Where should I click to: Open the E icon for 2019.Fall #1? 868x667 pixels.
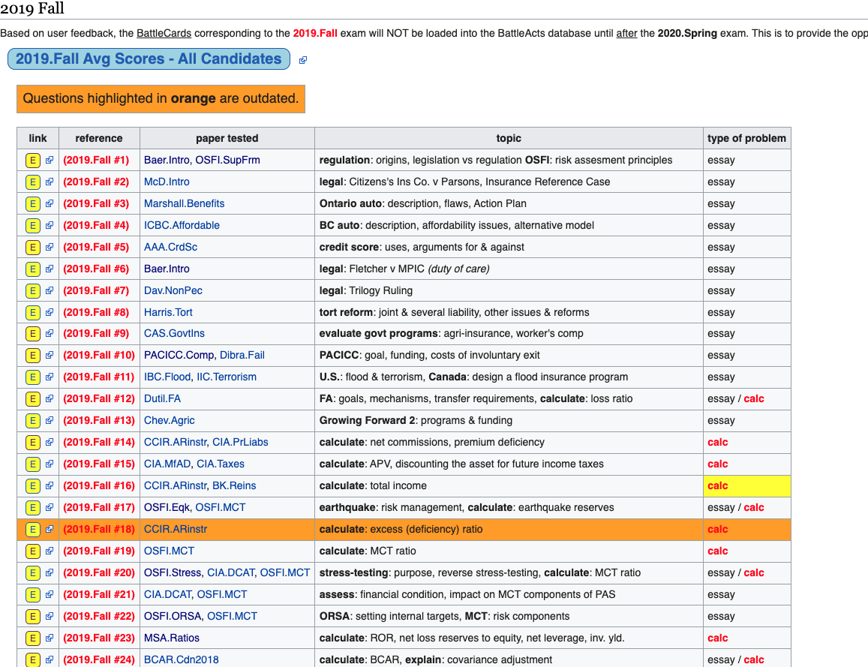click(33, 161)
